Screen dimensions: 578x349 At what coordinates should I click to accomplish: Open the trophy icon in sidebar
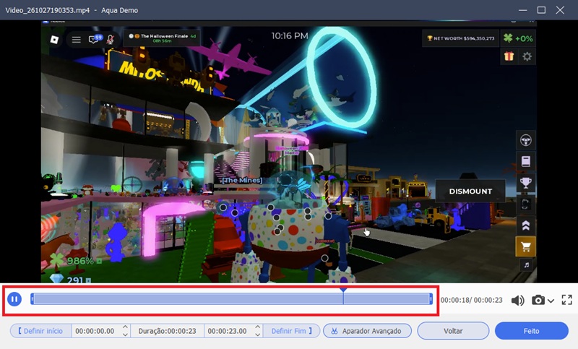[526, 183]
